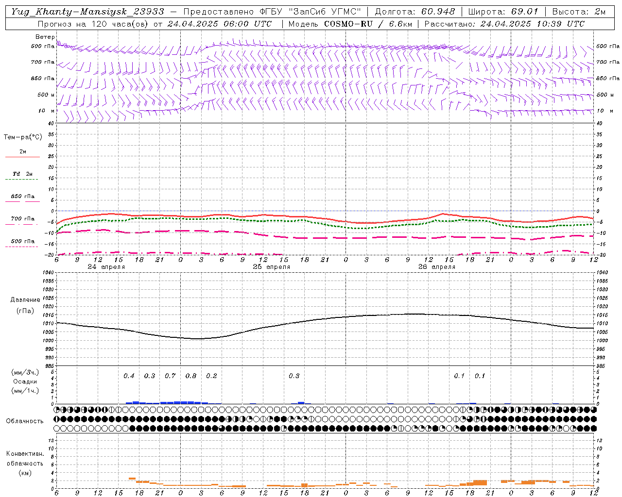Select the Долгота: 60.948 header field
The height and width of the screenshot is (497, 622).
tap(415, 12)
